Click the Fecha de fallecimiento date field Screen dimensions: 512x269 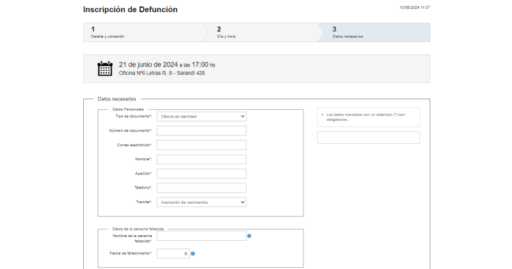170,254
